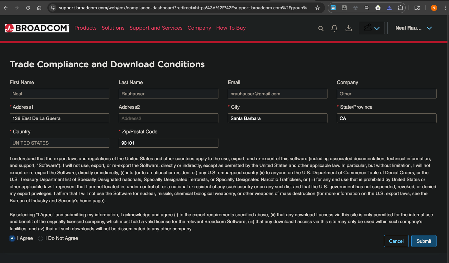View site information icon in address bar
This screenshot has height=263, width=449.
[53, 8]
